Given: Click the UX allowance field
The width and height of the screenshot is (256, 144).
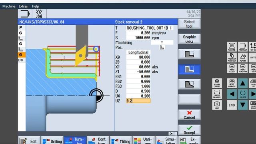Looking at the screenshot, I should coord(138,96).
